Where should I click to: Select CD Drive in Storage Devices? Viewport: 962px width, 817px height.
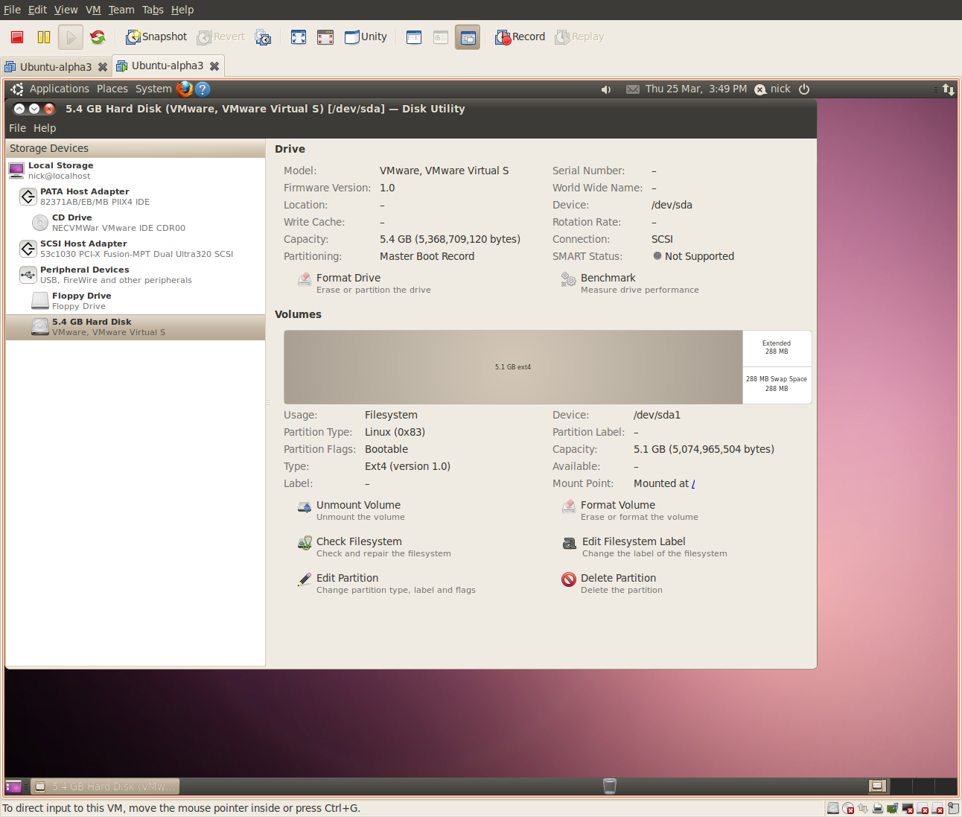pyautogui.click(x=72, y=218)
